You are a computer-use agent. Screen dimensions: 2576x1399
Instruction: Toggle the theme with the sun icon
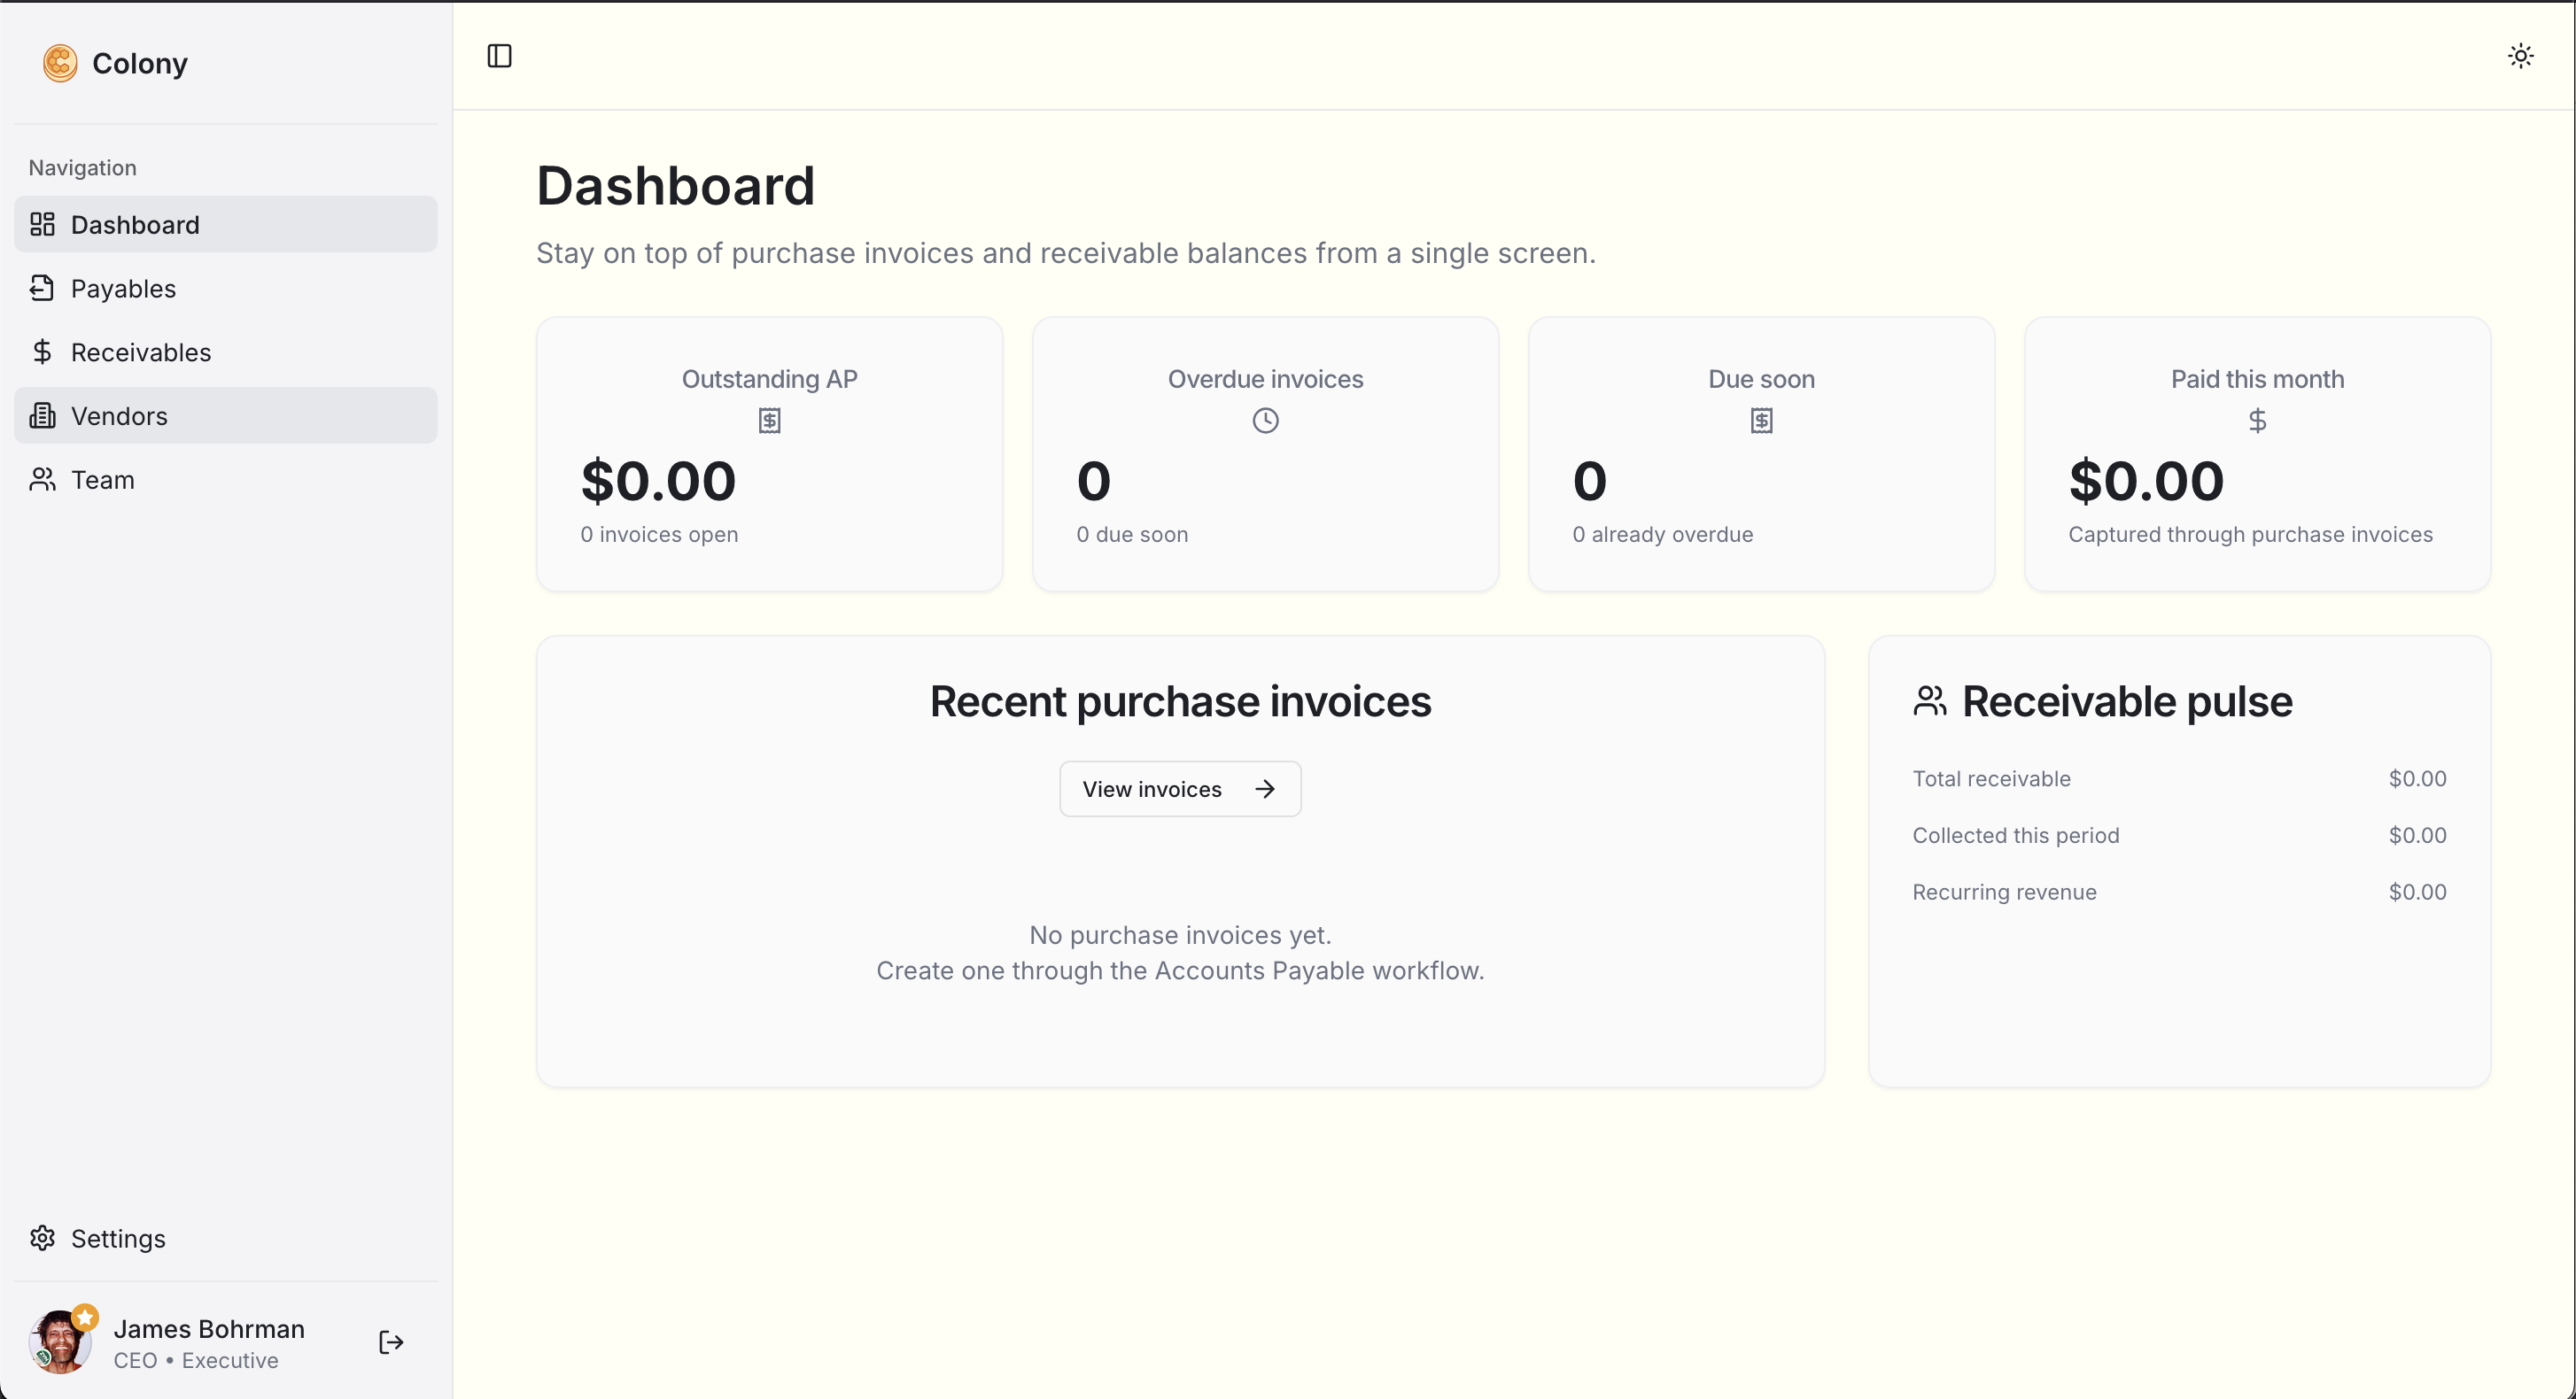pos(2520,55)
